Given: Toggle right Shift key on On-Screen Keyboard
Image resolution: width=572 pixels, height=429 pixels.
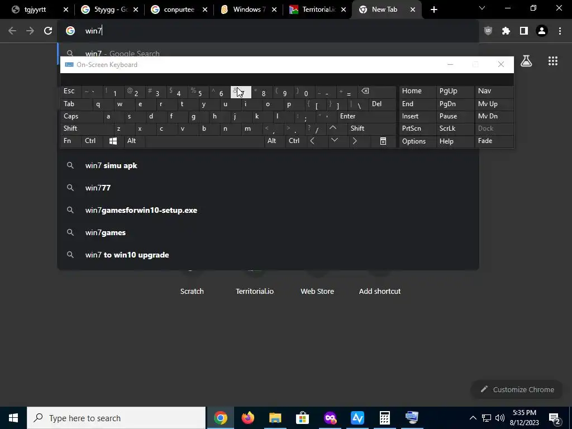Looking at the screenshot, I should pos(371,128).
